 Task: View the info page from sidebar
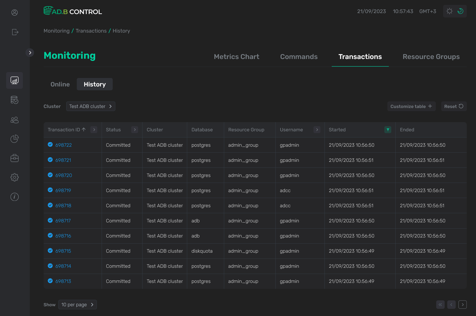tap(14, 197)
